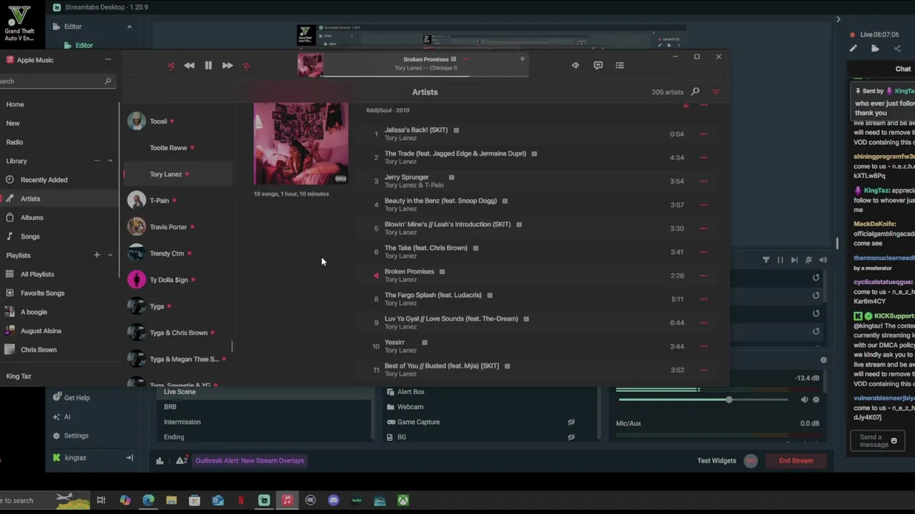Screen dimensions: 915x514
Task: Open more options for Jalissa's Back! (SKIT)
Action: [x=703, y=134]
